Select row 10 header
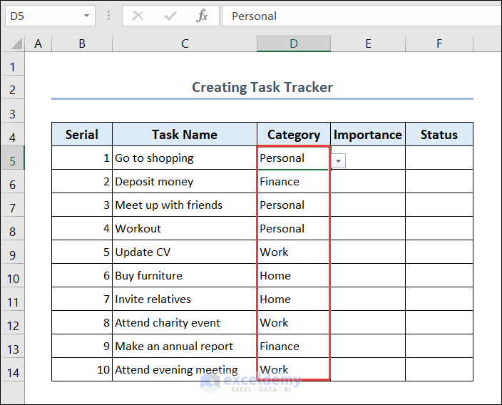The height and width of the screenshot is (405, 502). coord(13,275)
